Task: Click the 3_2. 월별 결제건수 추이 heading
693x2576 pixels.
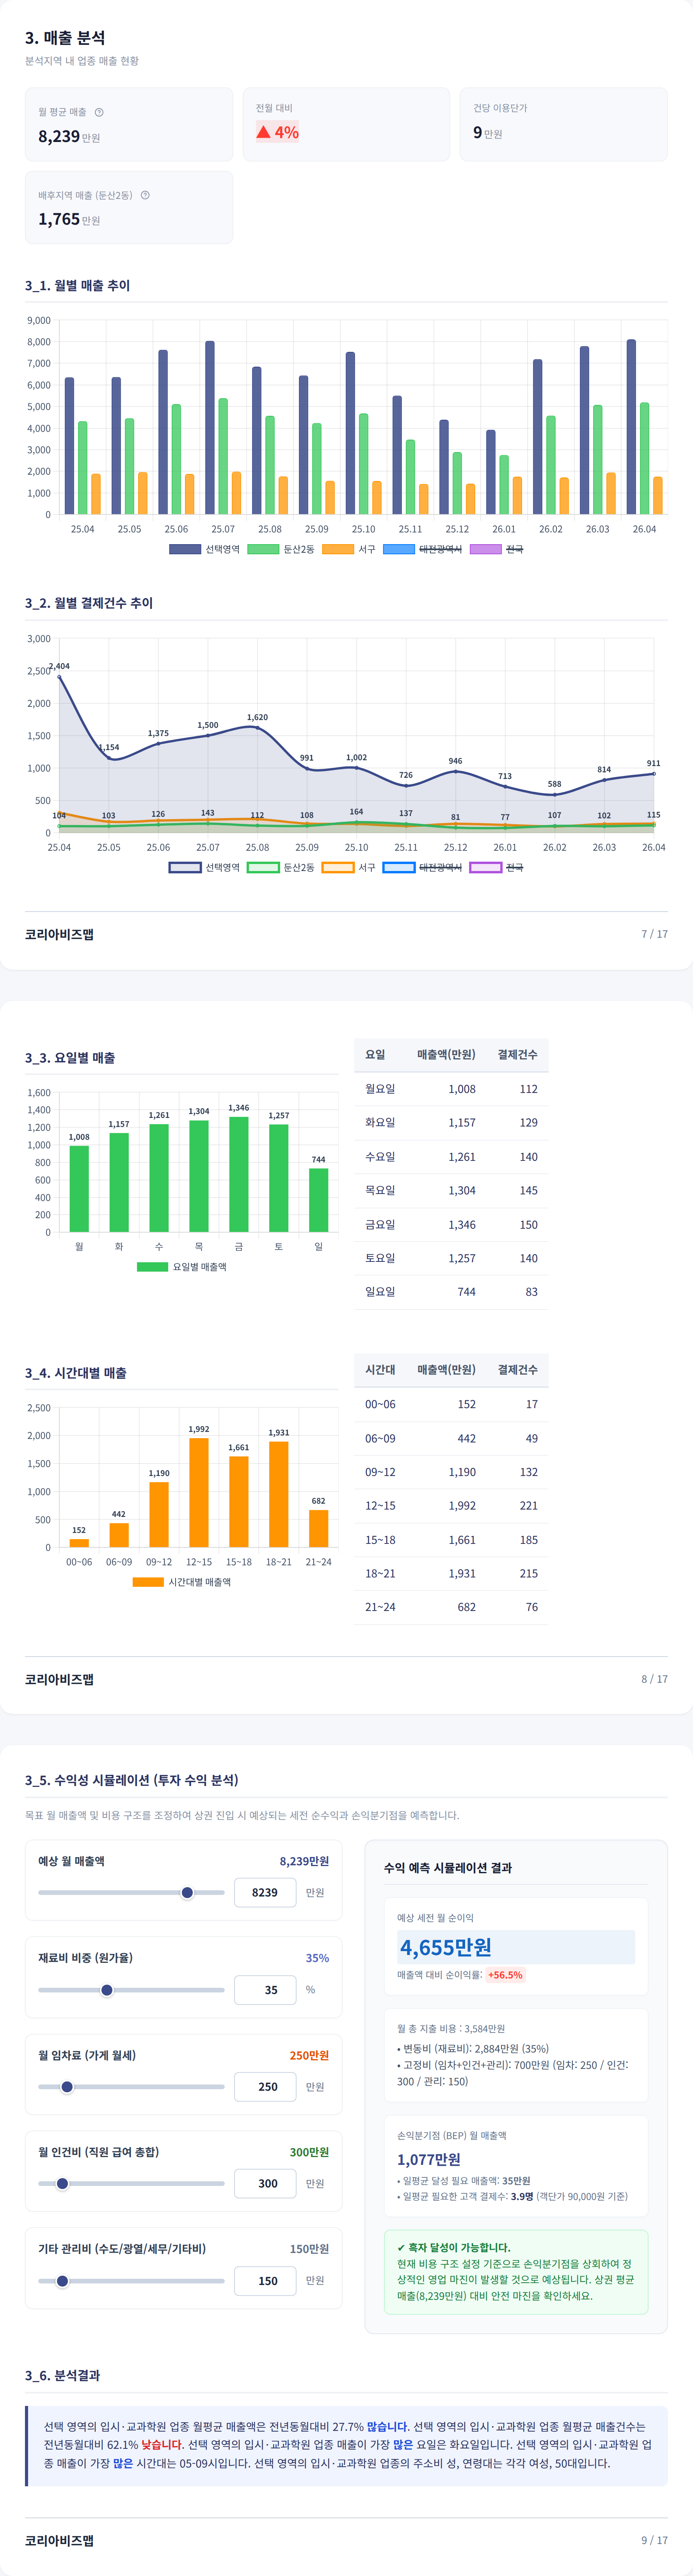Action: 89,603
